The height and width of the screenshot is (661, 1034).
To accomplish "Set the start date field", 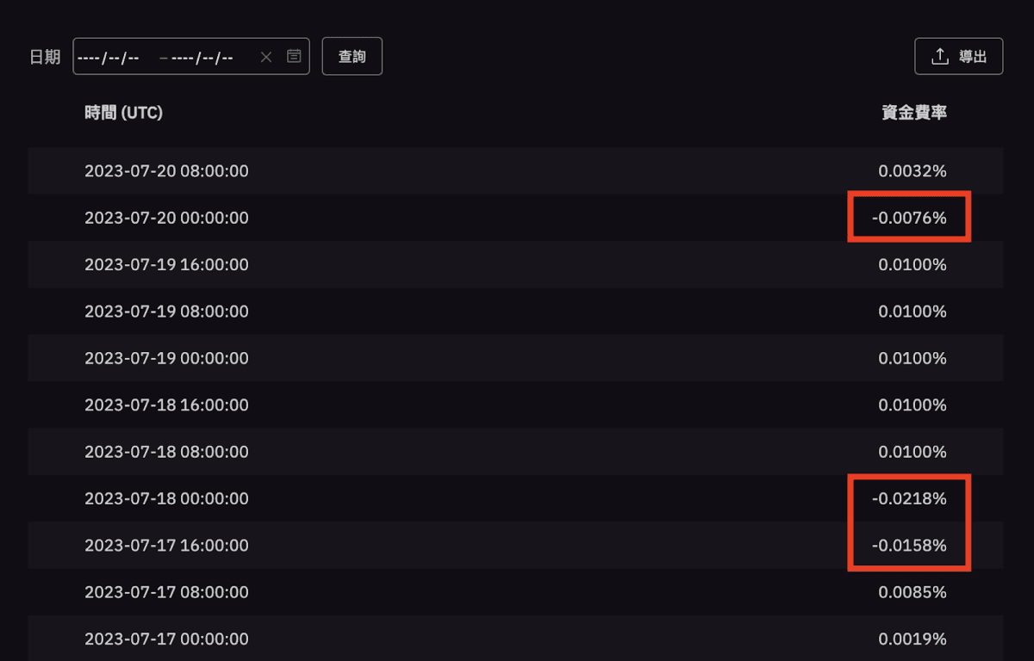I will pyautogui.click(x=109, y=57).
